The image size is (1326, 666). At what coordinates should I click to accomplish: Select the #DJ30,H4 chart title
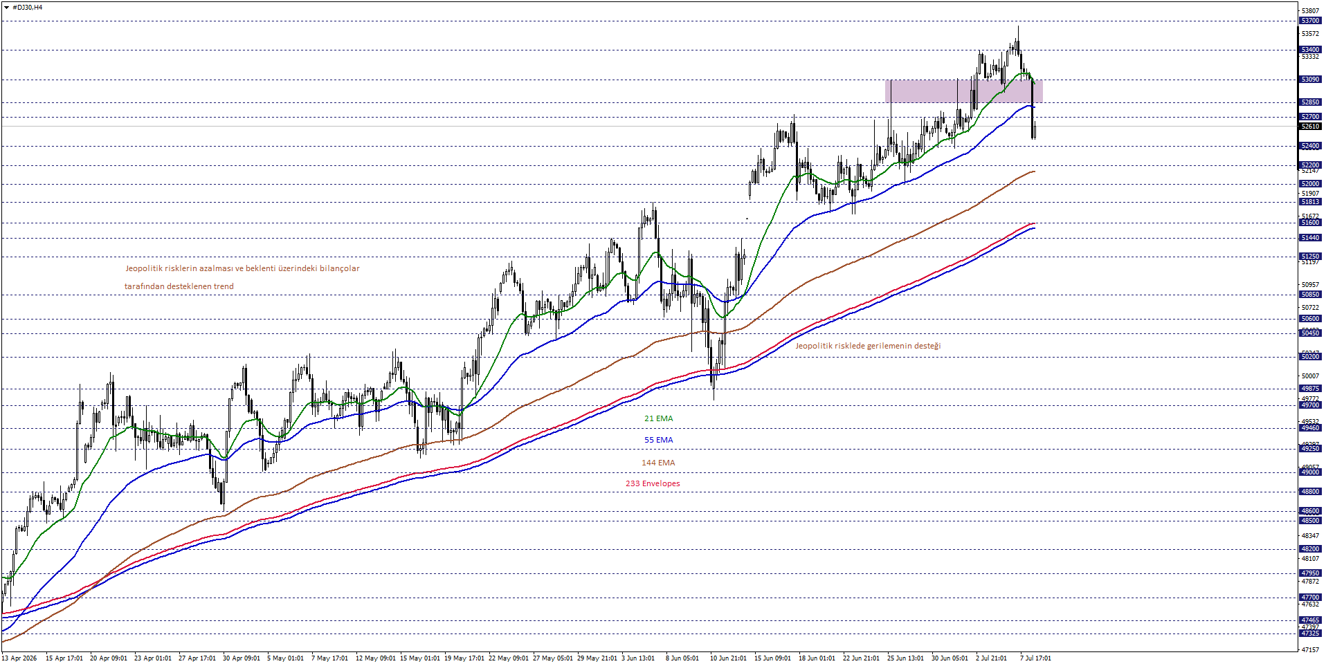click(x=28, y=8)
